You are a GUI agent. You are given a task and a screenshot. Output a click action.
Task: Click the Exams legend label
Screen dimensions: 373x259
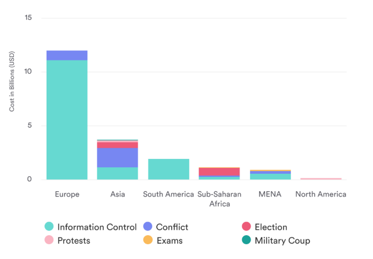click(x=169, y=240)
